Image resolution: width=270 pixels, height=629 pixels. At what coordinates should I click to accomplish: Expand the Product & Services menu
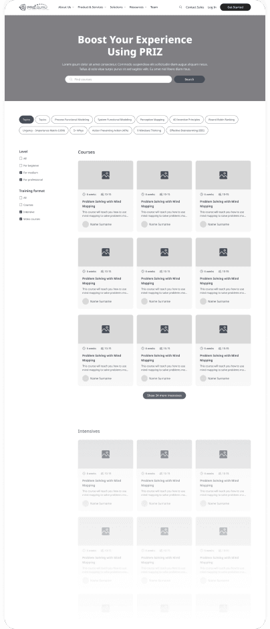tap(92, 7)
